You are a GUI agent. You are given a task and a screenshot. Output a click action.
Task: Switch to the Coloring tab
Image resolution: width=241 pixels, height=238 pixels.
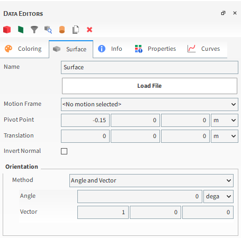pyautogui.click(x=24, y=49)
